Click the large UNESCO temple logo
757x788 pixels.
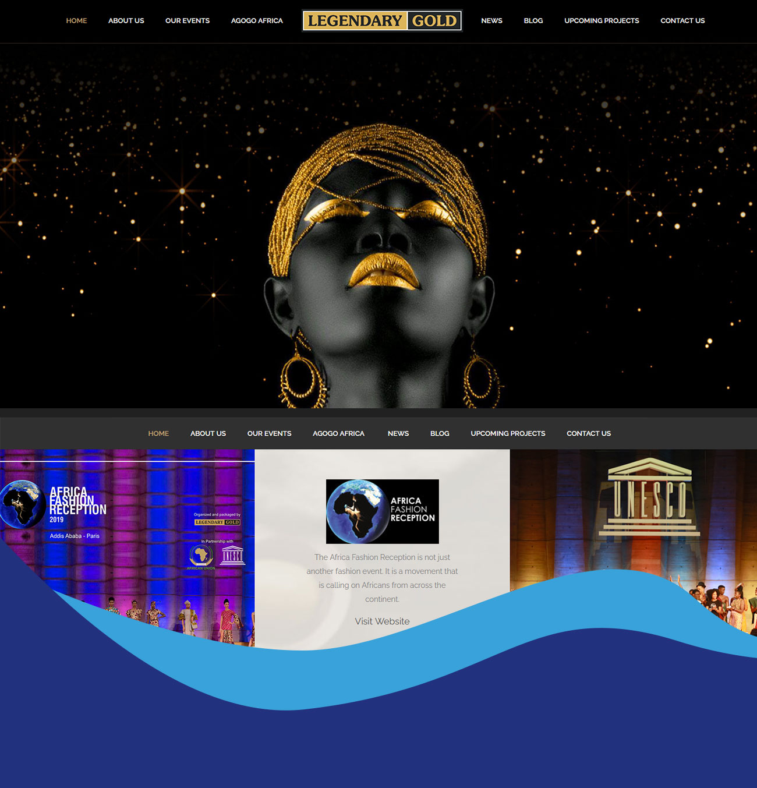click(x=649, y=497)
